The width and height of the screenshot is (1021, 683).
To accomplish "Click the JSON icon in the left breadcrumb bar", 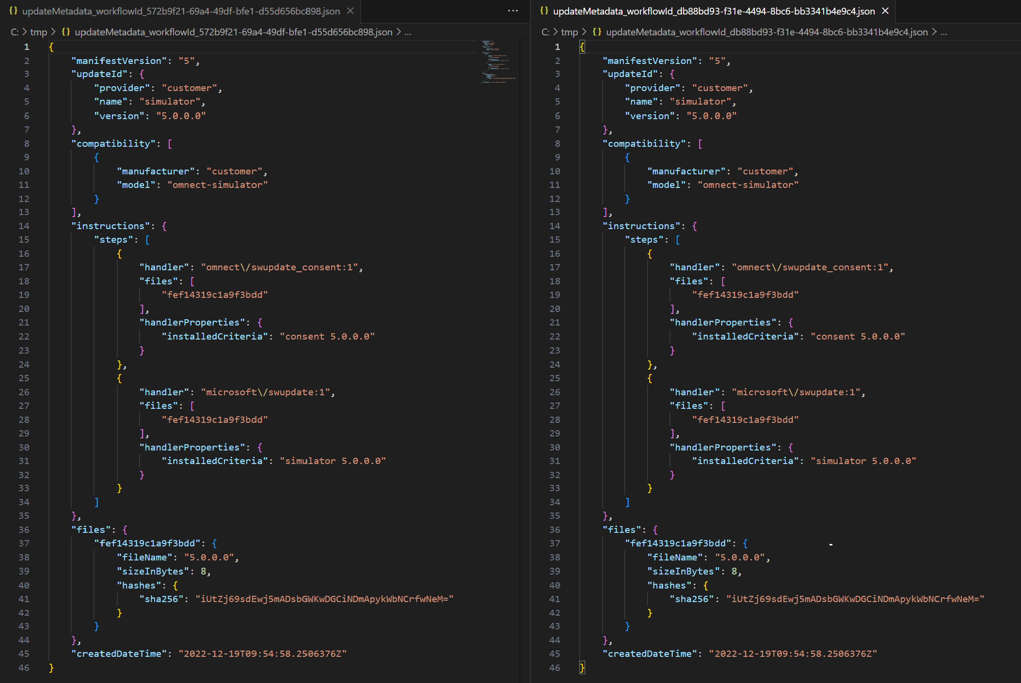I will coord(66,32).
